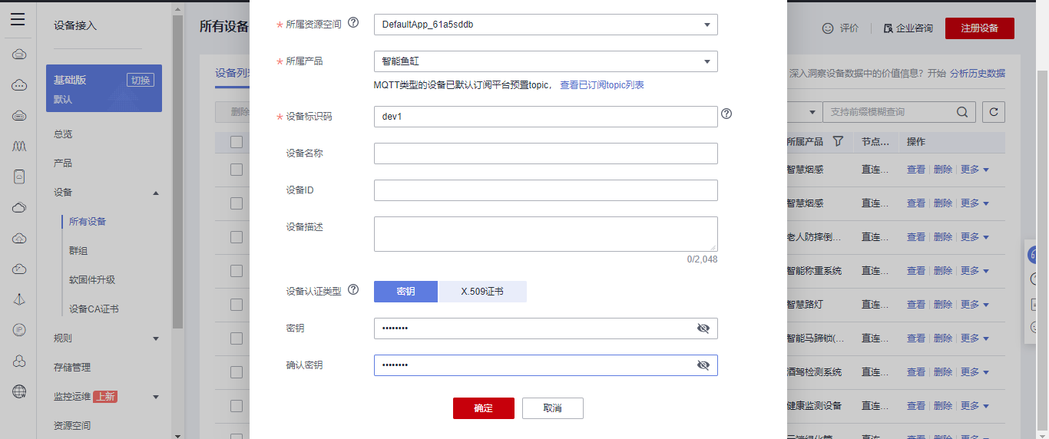The width and height of the screenshot is (1049, 439).
Task: Cancel the dialog with the 取消 button
Action: point(553,408)
